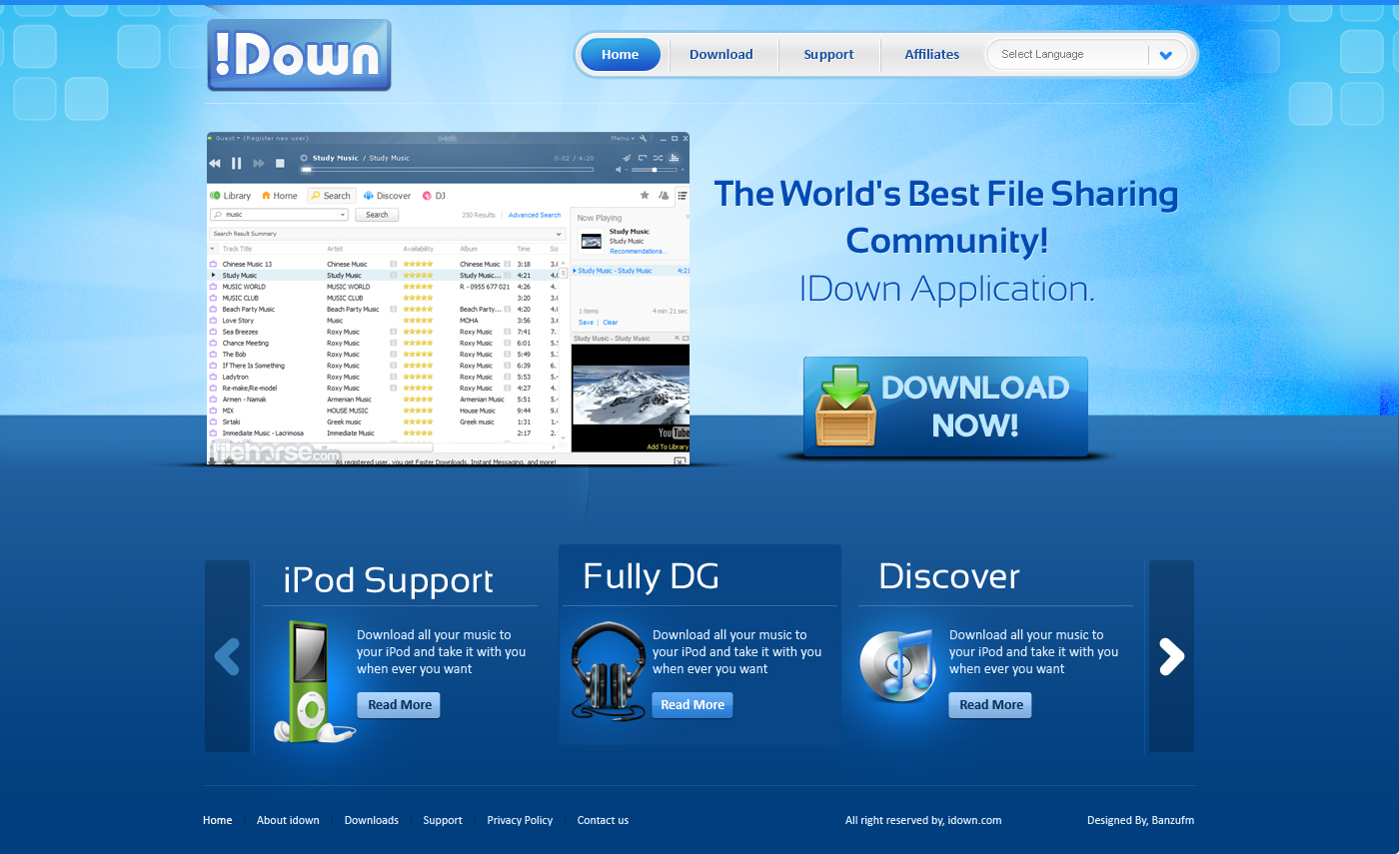1399x854 pixels.
Task: Open the Advanced Search link
Action: (x=535, y=215)
